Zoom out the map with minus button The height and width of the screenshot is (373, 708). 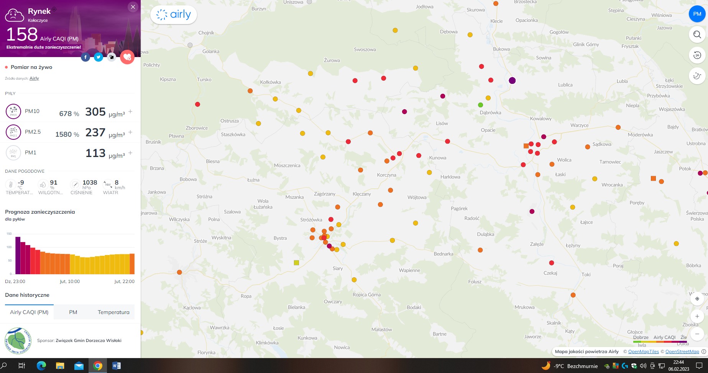pyautogui.click(x=697, y=334)
